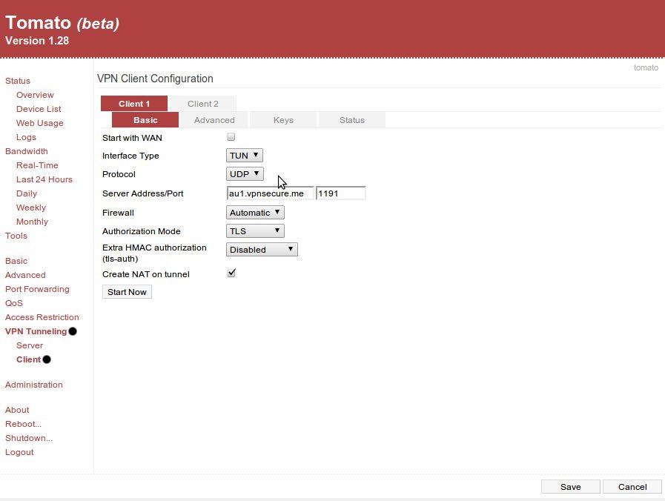Expand Extra HMAC authorization dropdown
This screenshot has width=665, height=501.
262,250
